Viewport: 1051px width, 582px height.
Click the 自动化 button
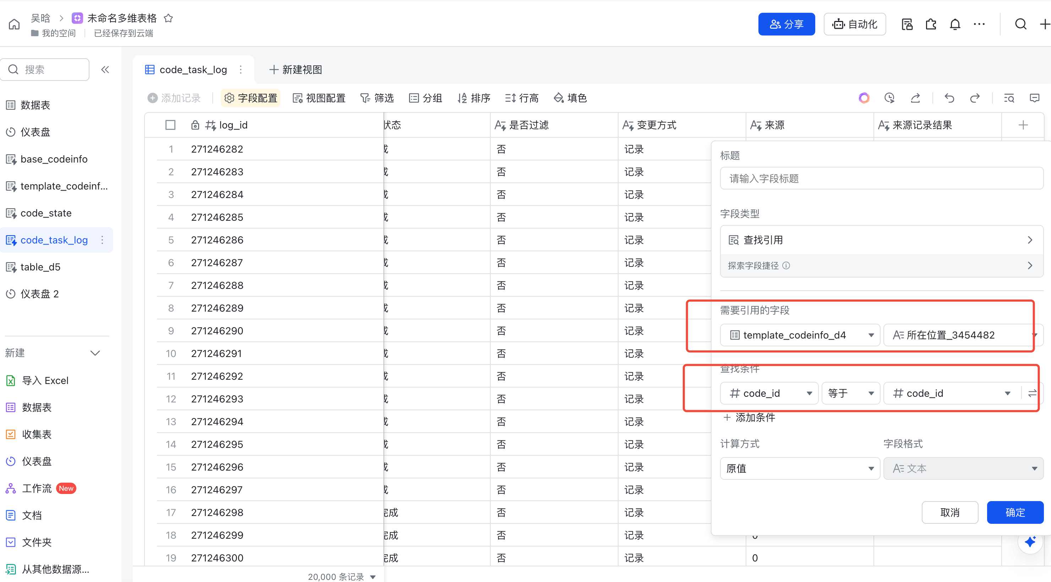coord(855,24)
